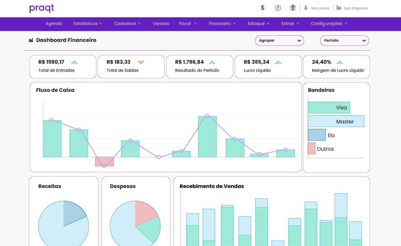This screenshot has height=246, width=401.
Task: Open the dollar sign billing icon
Action: [x=262, y=8]
